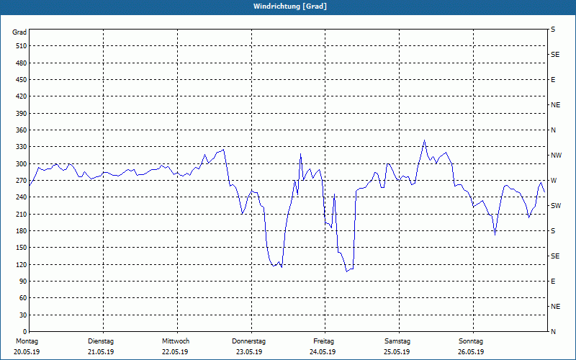The height and width of the screenshot is (360, 576).
Task: Click the 'Mittwoch' day label
Action: 176,341
